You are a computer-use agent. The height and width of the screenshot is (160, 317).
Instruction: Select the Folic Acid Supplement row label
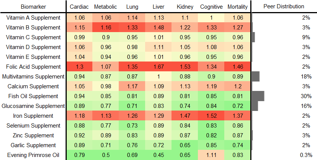pos(34,67)
